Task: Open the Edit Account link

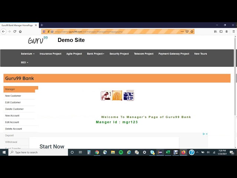Action: [12, 122]
